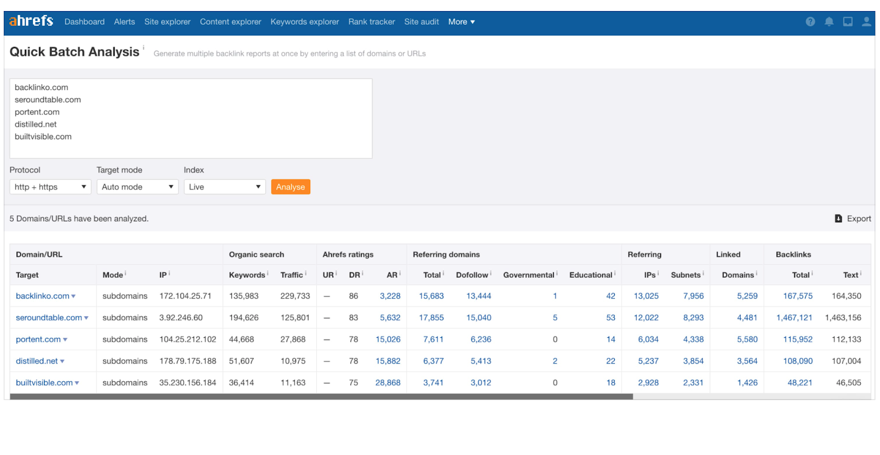Click the horizontal scrollbar below the table
The width and height of the screenshot is (880, 455).
click(321, 397)
